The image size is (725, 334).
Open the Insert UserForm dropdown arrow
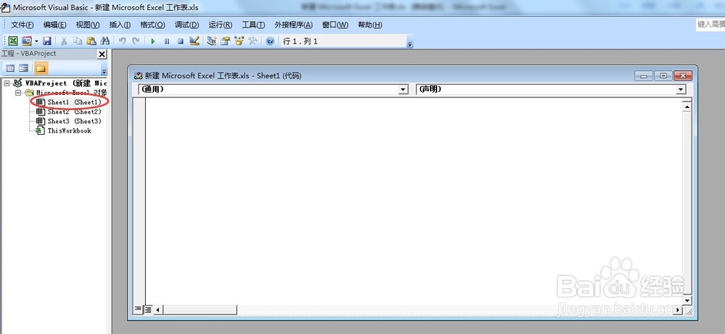click(36, 41)
